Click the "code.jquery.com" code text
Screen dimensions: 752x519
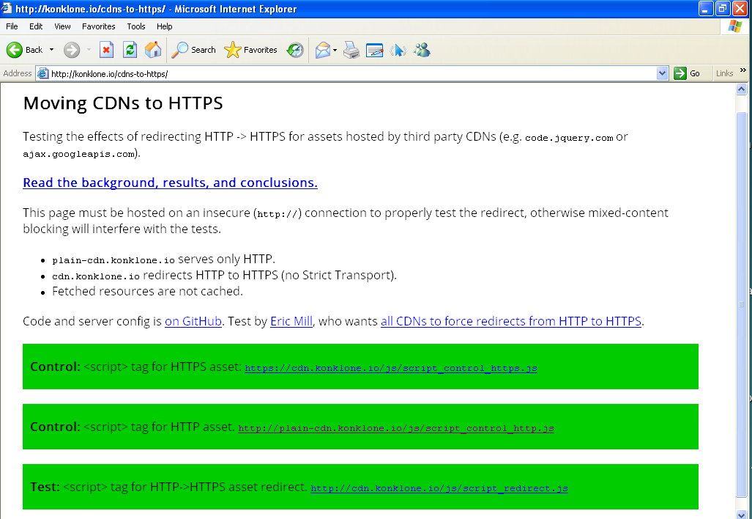tap(569, 138)
